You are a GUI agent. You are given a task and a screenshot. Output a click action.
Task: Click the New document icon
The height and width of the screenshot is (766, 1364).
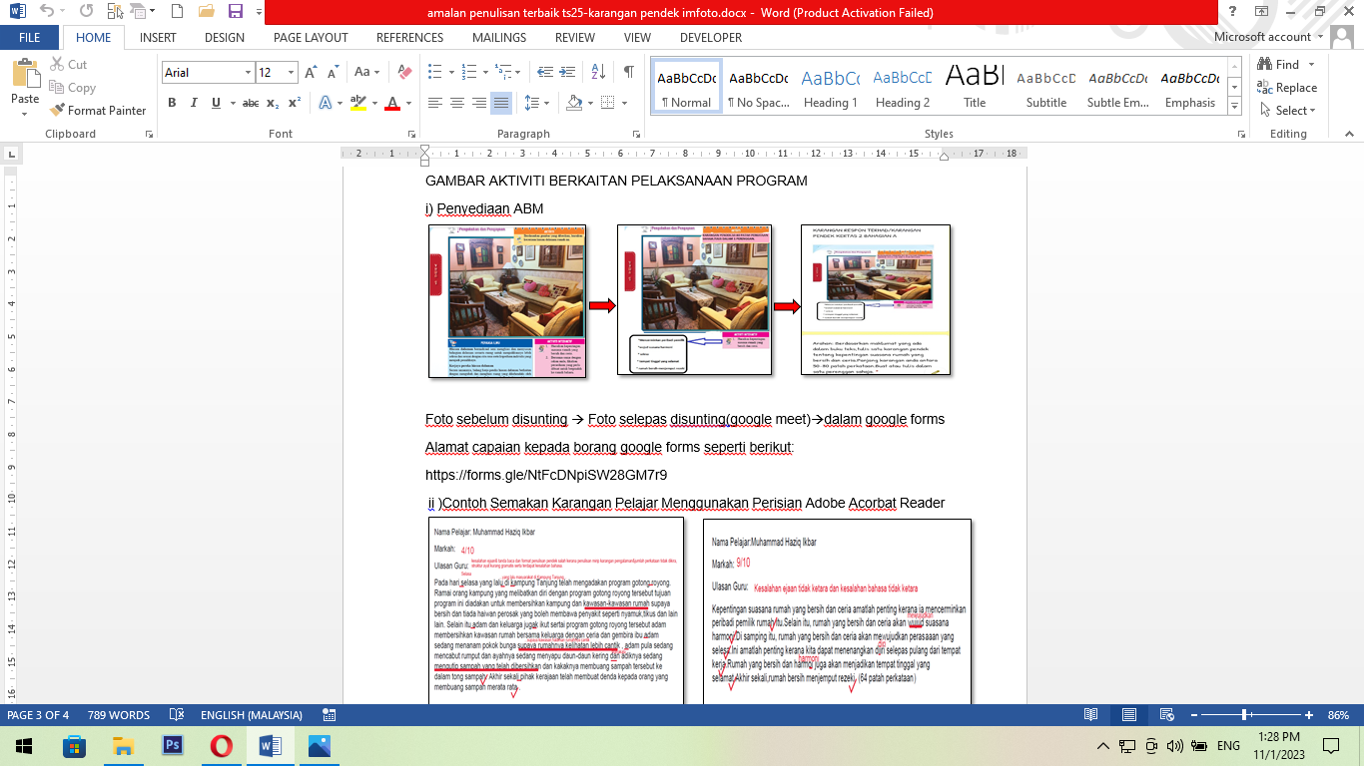[177, 12]
